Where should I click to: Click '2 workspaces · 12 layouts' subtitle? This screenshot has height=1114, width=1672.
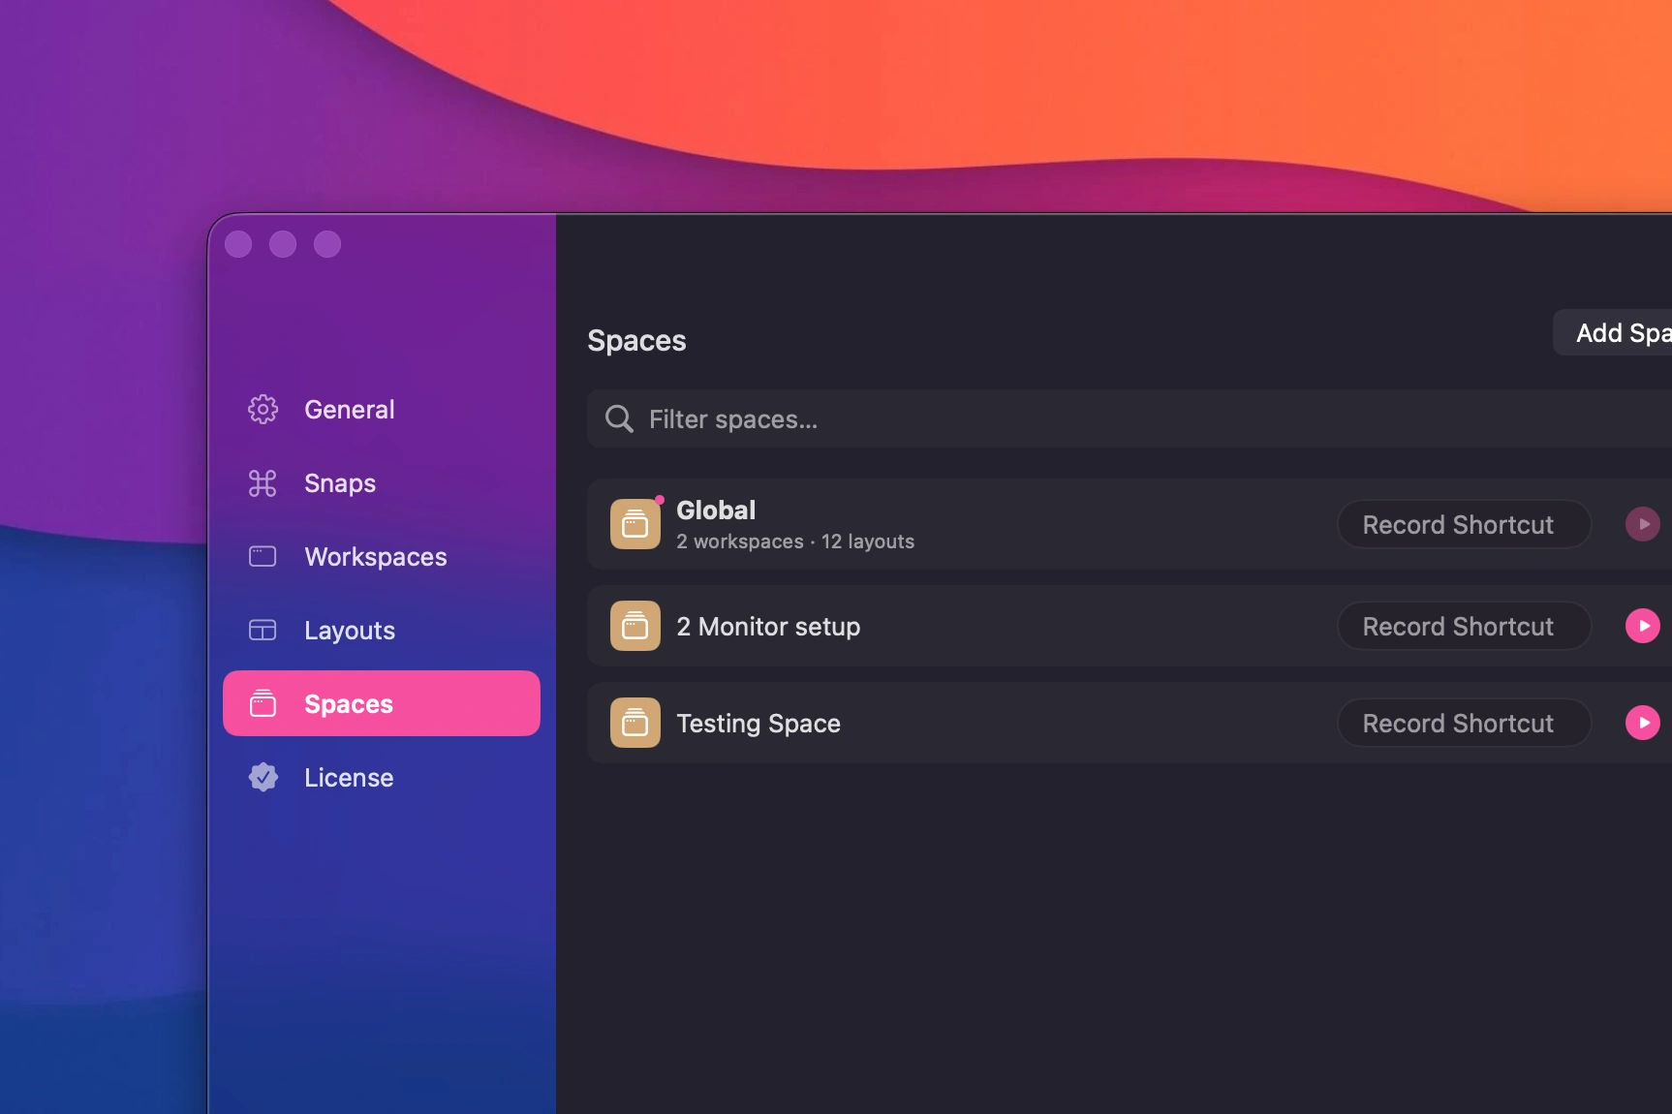(x=795, y=542)
